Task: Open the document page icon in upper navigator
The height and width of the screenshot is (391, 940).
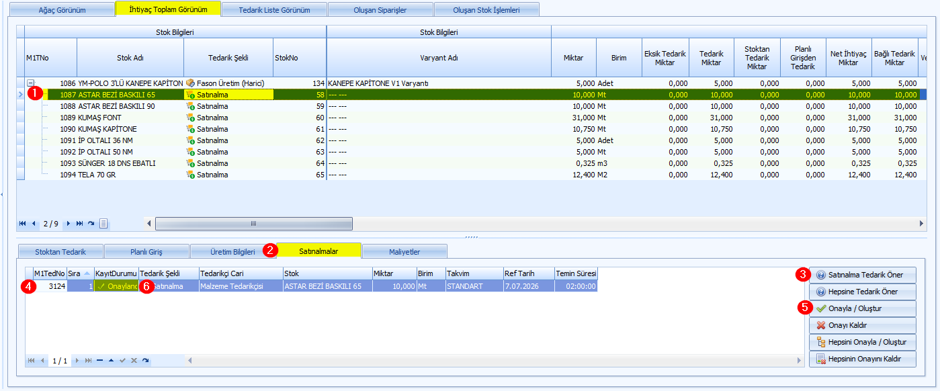Action: (x=103, y=223)
